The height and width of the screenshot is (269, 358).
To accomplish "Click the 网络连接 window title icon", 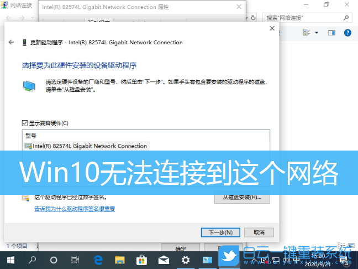I will (4, 5).
